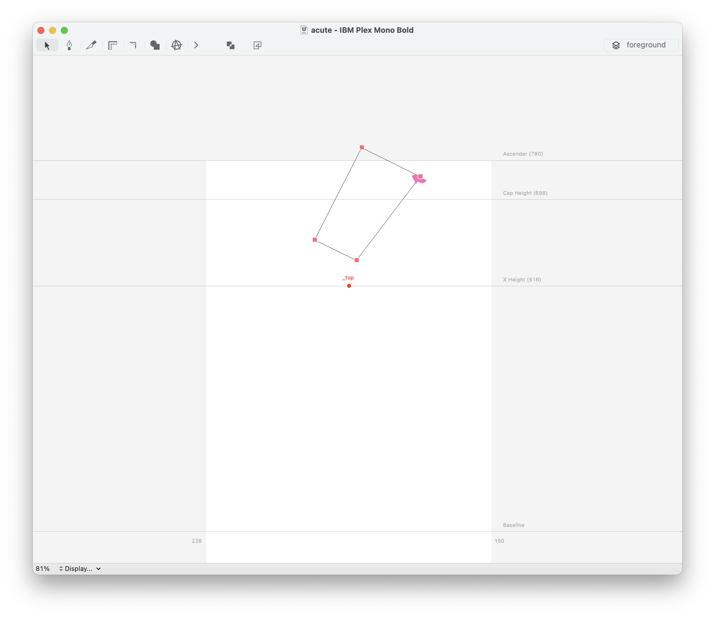Click the Ascender (780) label
This screenshot has height=618, width=715.
point(523,154)
